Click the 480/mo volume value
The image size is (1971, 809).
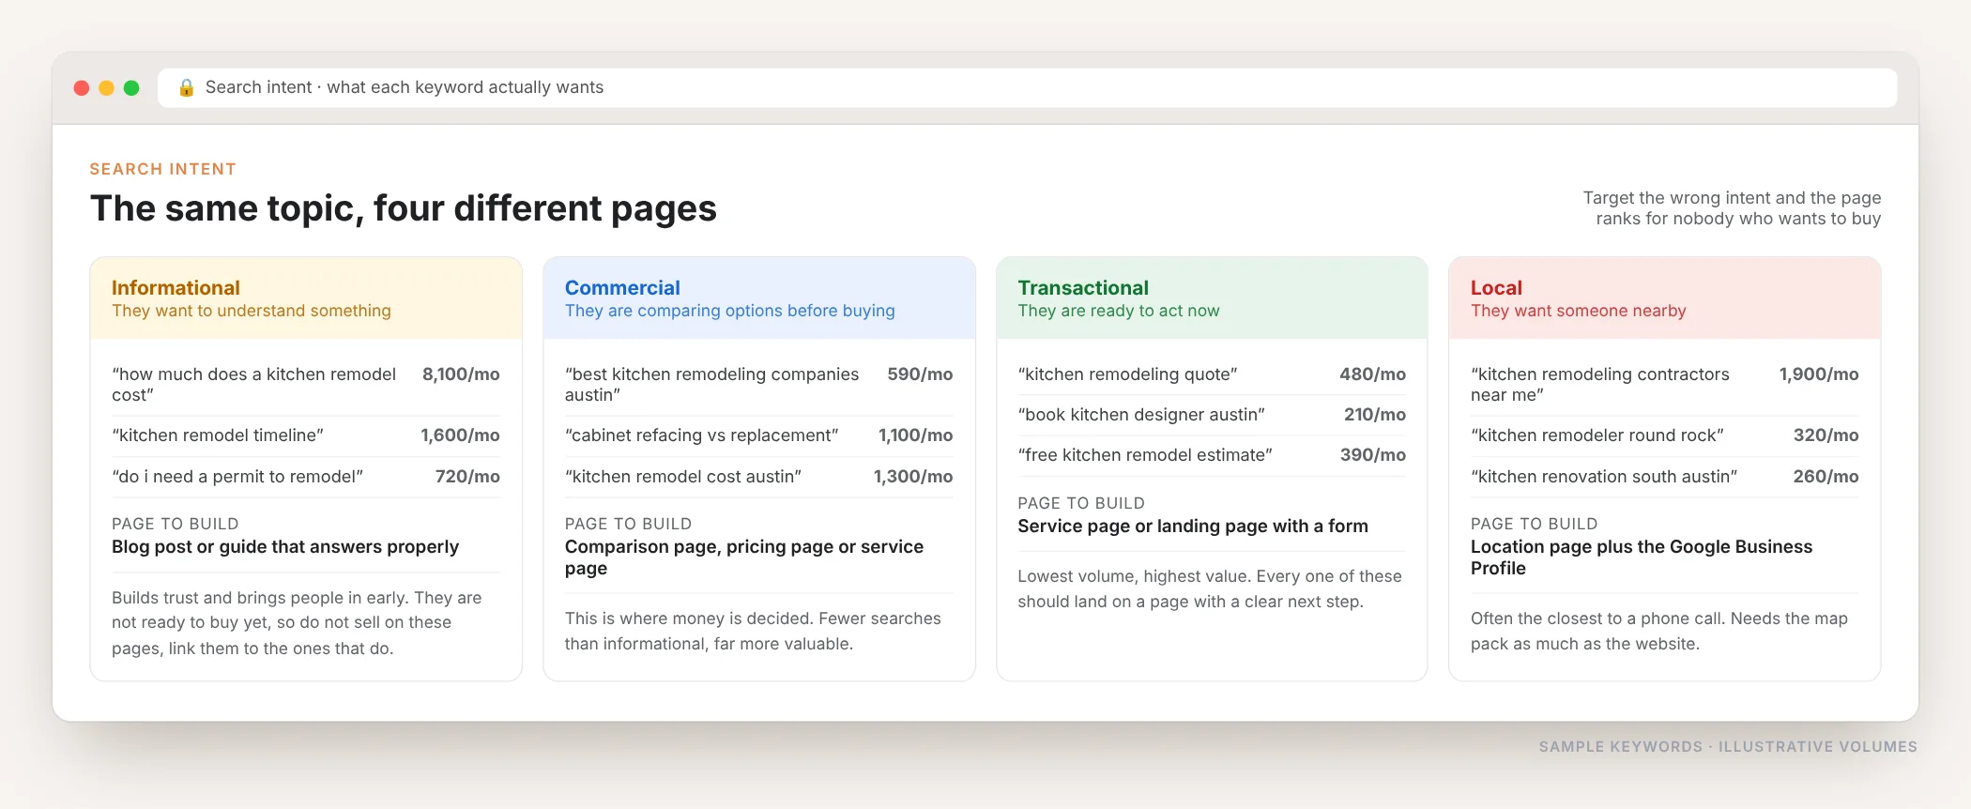click(x=1372, y=374)
